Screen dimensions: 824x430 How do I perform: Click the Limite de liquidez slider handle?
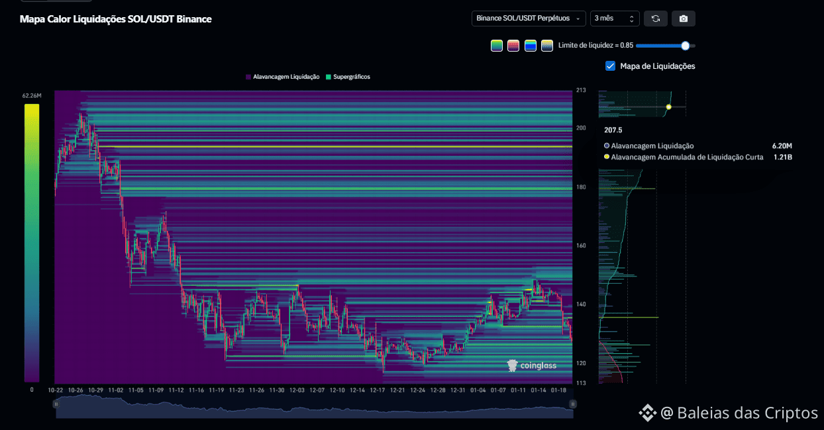[x=686, y=46]
